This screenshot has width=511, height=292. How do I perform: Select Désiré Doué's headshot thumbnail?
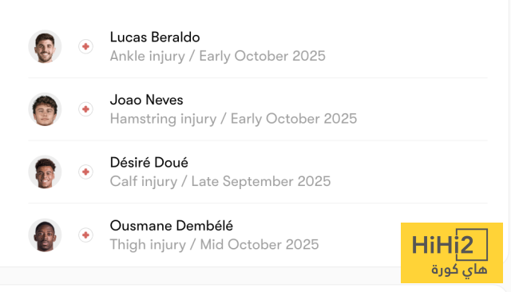tap(45, 172)
